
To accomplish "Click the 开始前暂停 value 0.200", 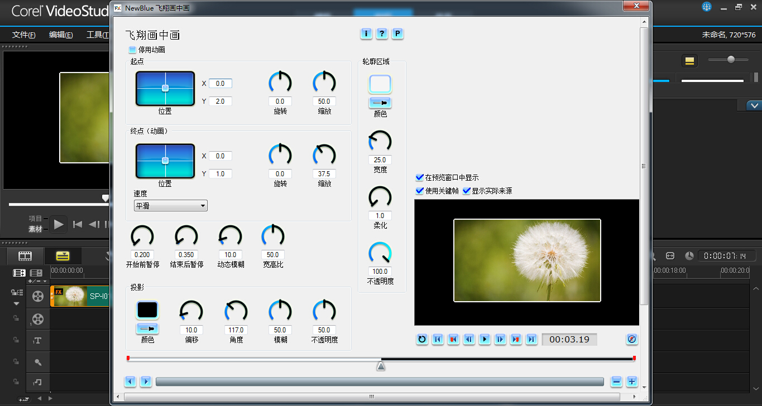I will point(142,255).
